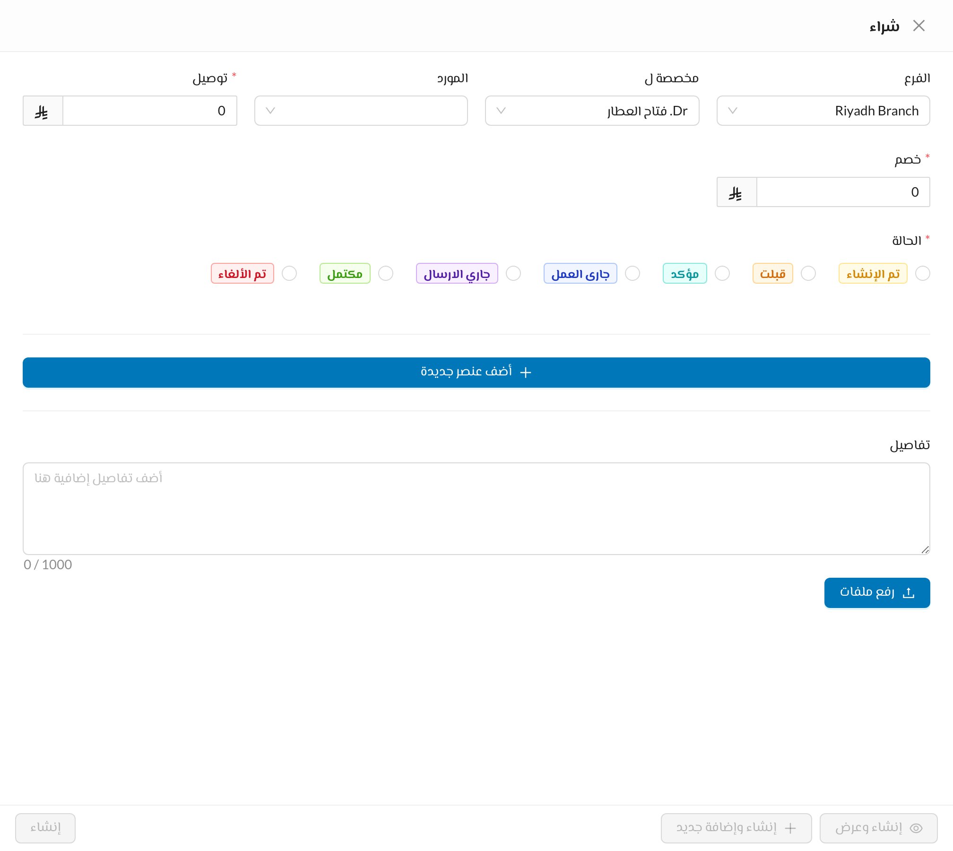Click the إنشاء وإضافة جديد button
Viewport: 953px width, 851px height.
[x=736, y=828]
